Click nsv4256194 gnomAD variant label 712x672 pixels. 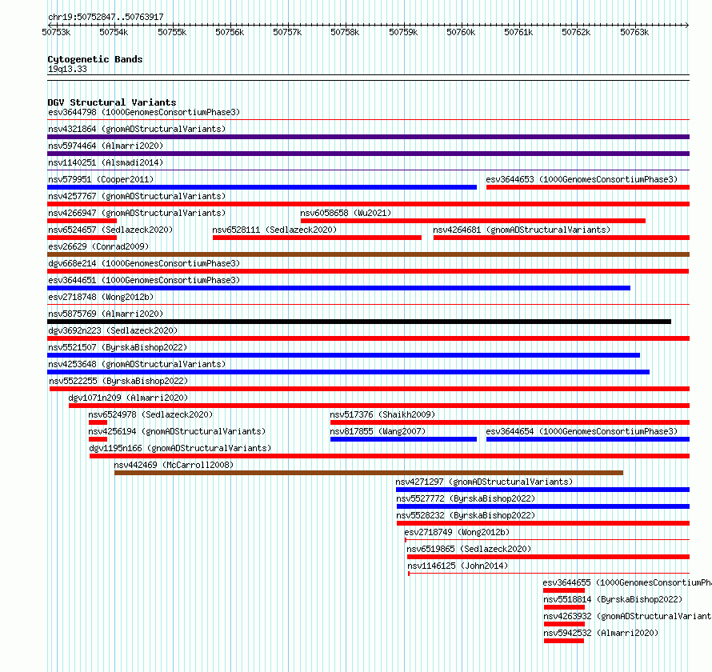coord(177,431)
